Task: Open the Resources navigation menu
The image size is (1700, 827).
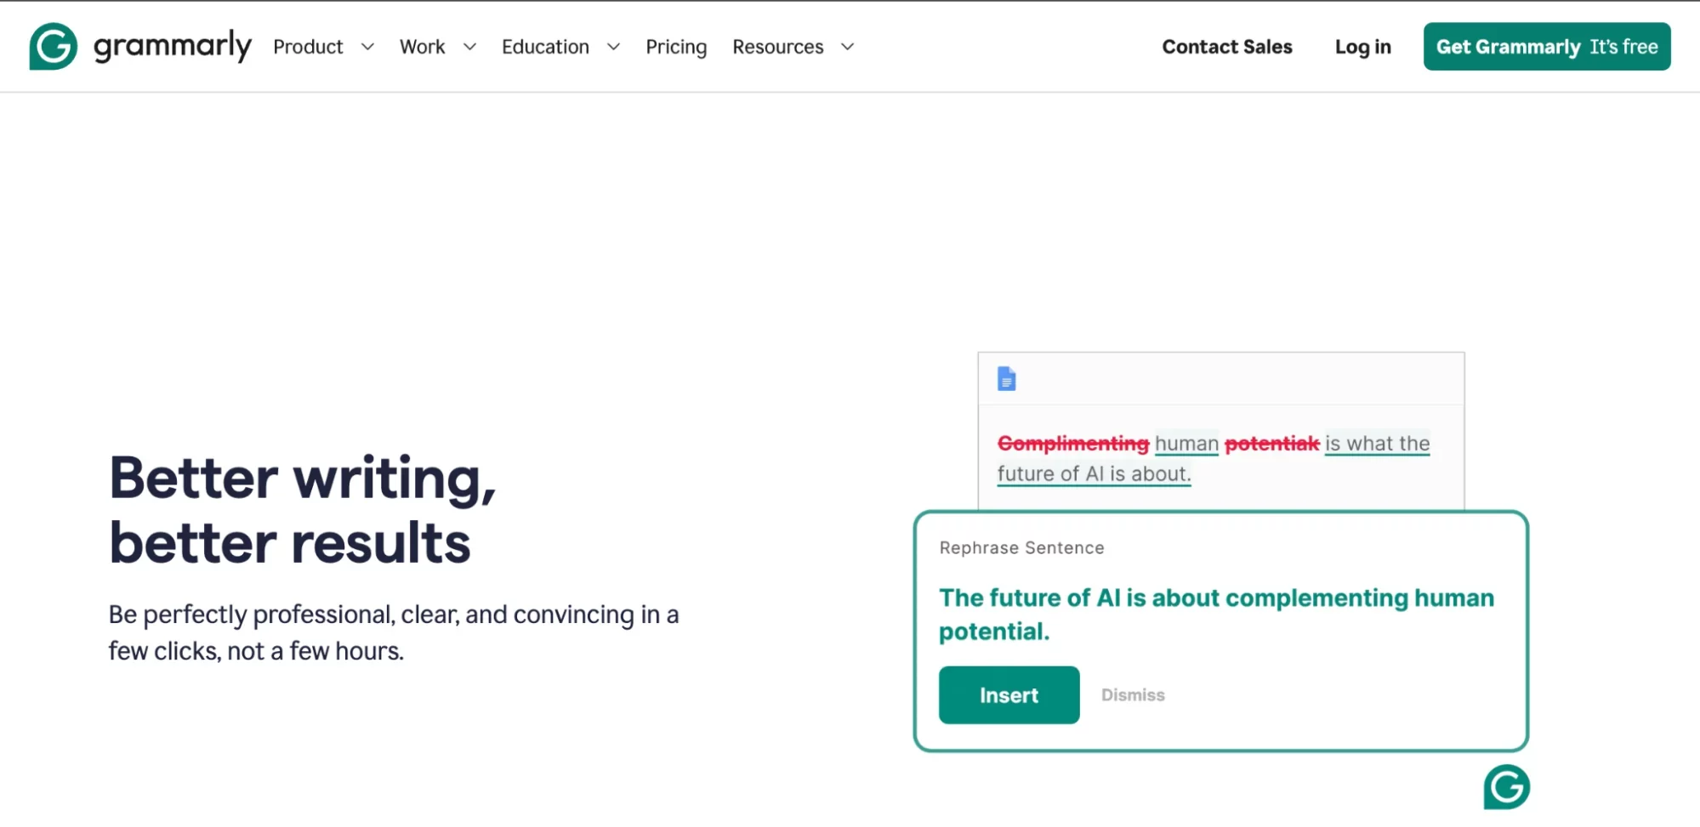Action: point(778,48)
